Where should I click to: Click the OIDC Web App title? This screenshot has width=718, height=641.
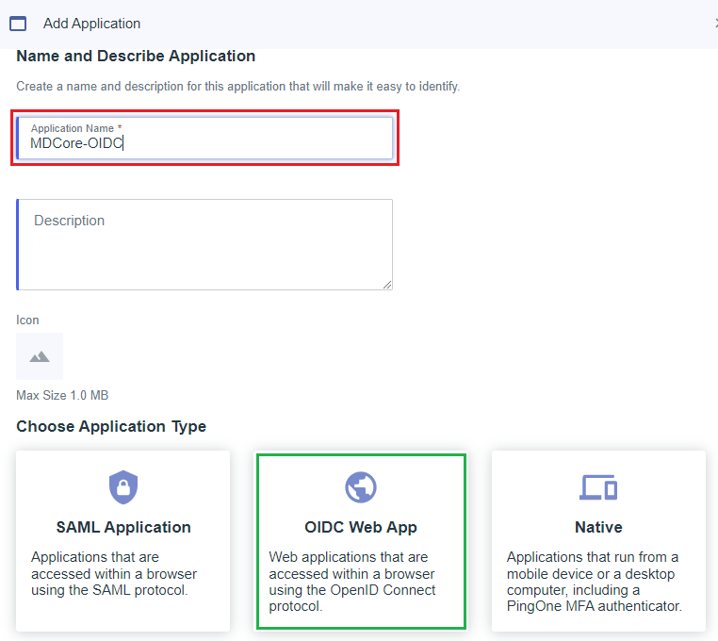pyautogui.click(x=361, y=527)
